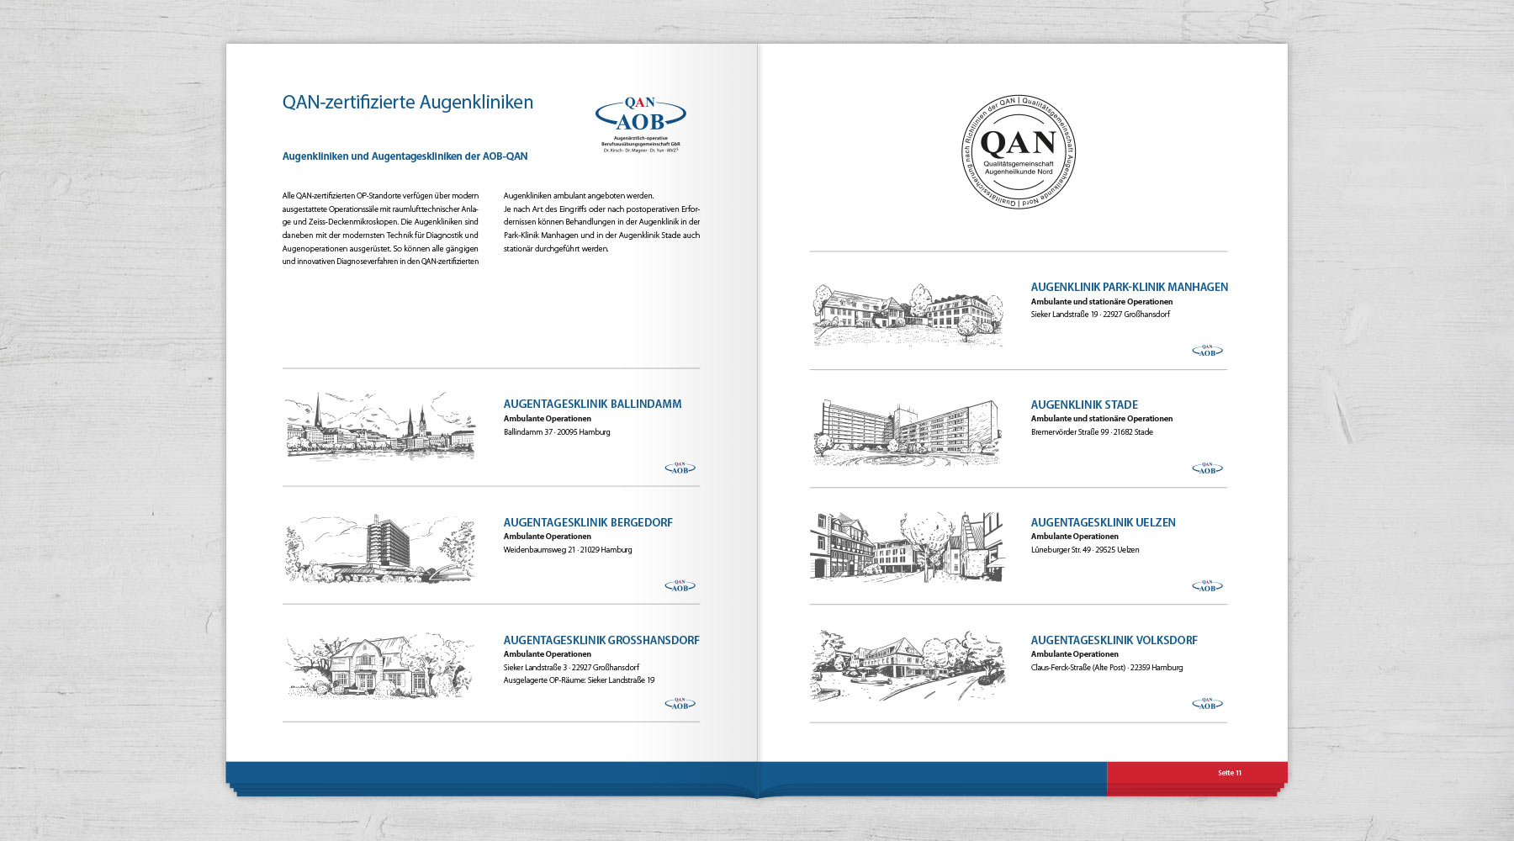Click address 'Claus-Ferck-Straße (Alte Post) · 22359 Hamburg'
1514x841 pixels.
click(x=1107, y=668)
